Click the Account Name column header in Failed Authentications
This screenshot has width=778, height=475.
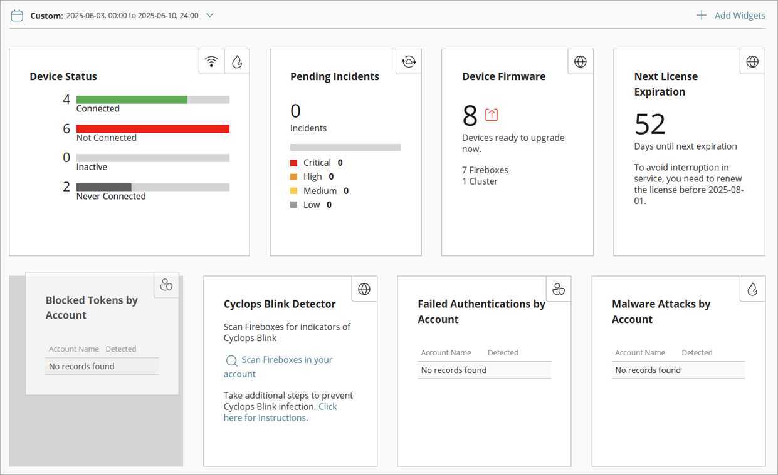[x=446, y=352]
